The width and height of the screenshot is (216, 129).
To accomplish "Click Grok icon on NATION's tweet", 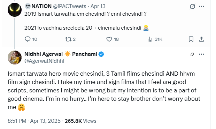I will (x=192, y=6).
